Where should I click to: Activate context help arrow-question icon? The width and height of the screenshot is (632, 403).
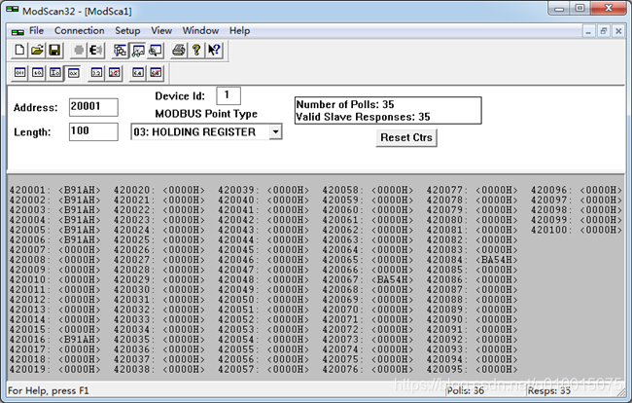(214, 50)
